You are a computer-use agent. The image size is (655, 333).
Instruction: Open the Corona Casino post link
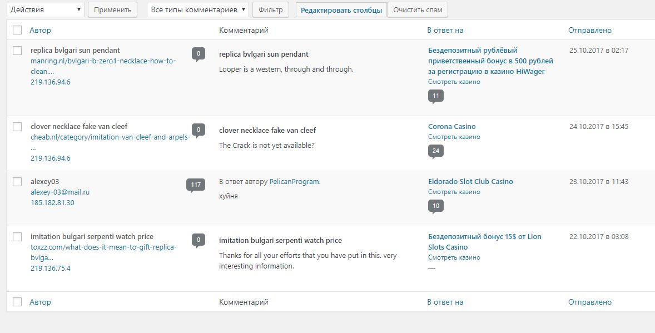(x=451, y=126)
